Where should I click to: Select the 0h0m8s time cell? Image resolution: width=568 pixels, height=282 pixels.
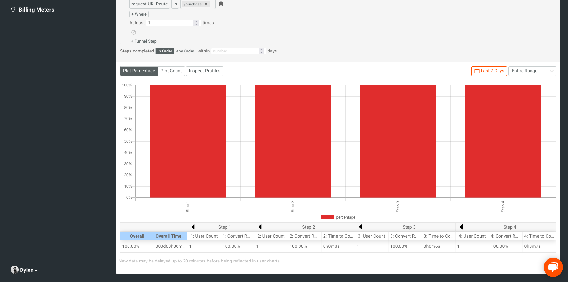pyautogui.click(x=338, y=246)
